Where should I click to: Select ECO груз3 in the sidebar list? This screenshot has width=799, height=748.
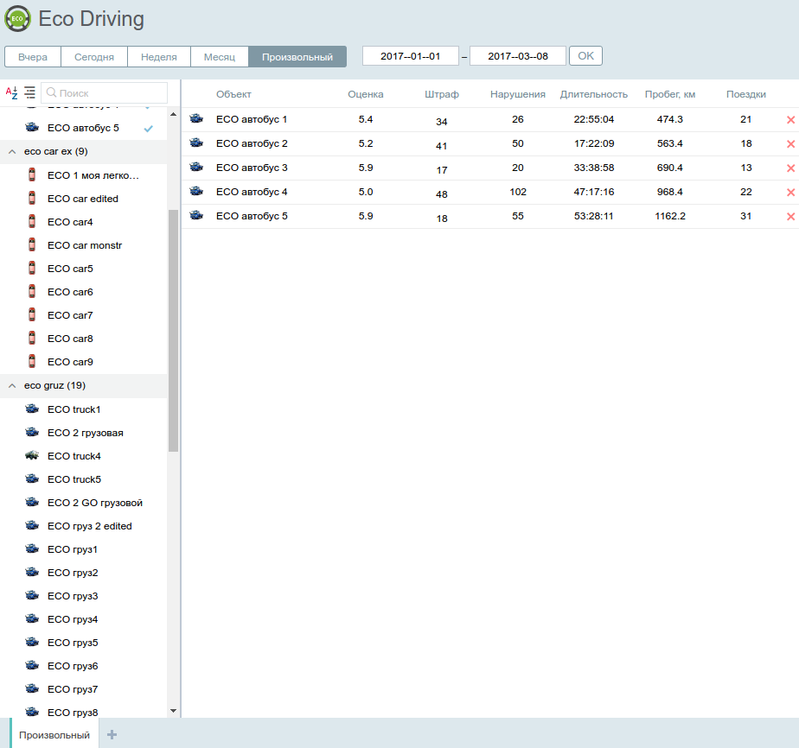point(73,596)
